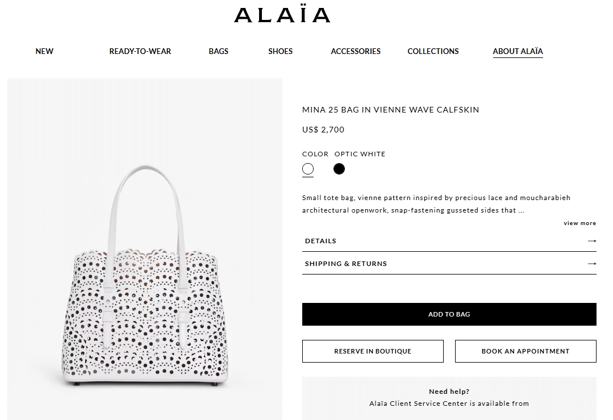Open the New menu
The image size is (613, 420).
pos(44,51)
